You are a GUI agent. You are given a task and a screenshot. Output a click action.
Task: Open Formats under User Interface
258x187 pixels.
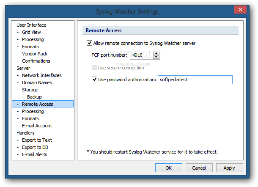(30, 47)
